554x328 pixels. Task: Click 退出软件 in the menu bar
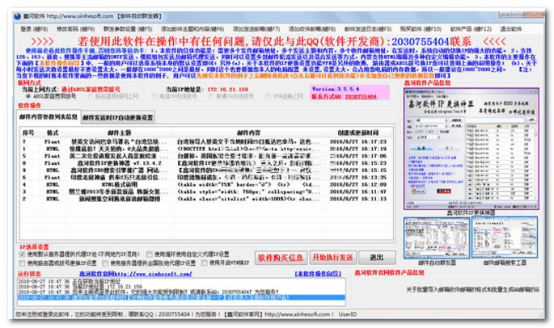click(x=511, y=29)
